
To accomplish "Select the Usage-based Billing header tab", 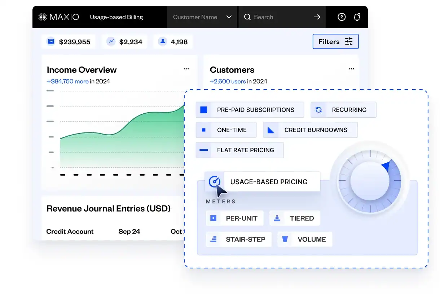I will click(116, 17).
